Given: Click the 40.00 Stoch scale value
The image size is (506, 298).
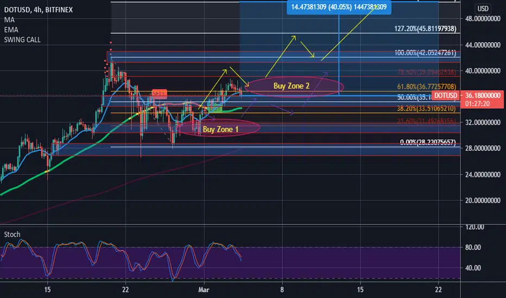Looking at the screenshot, I should point(473,268).
